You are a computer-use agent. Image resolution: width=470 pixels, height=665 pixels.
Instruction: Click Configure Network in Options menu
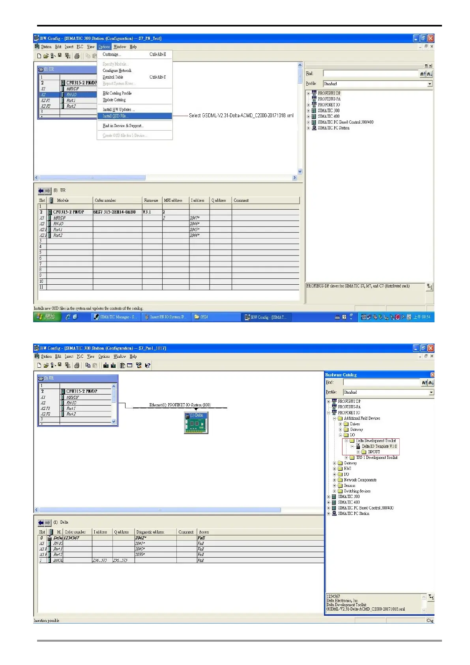(135, 71)
